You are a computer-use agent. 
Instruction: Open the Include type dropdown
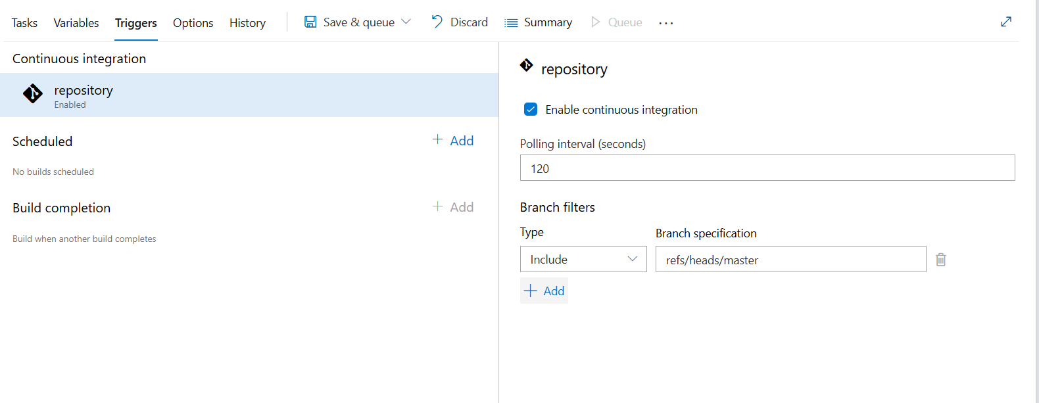tap(583, 259)
